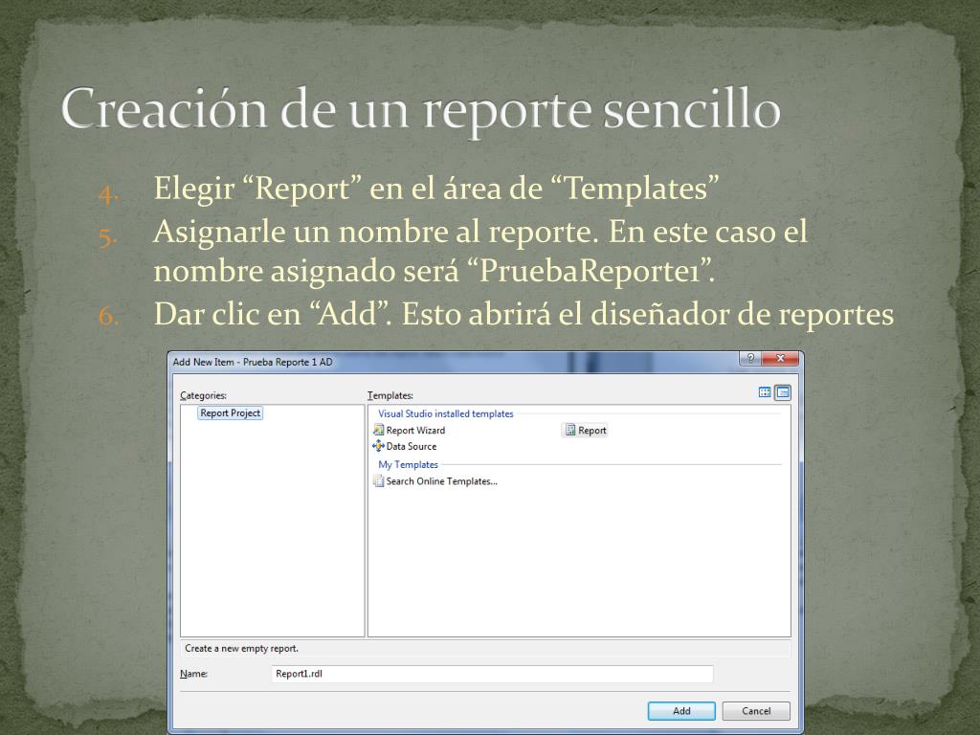
Task: Click step 4 text about choosing Report
Action: 436,189
